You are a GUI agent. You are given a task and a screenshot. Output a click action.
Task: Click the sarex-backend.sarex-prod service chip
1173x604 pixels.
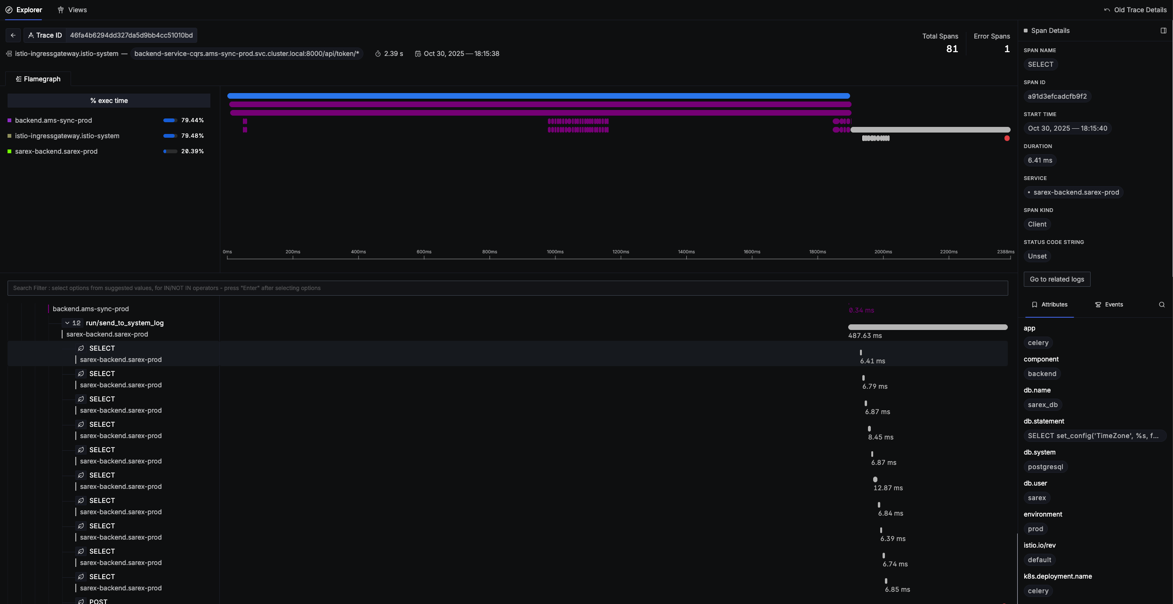click(1073, 192)
